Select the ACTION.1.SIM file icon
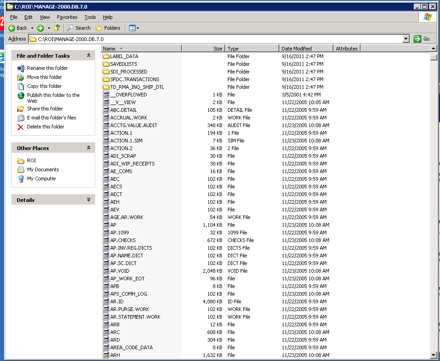Screen dimensions: 440x361 tap(106, 141)
